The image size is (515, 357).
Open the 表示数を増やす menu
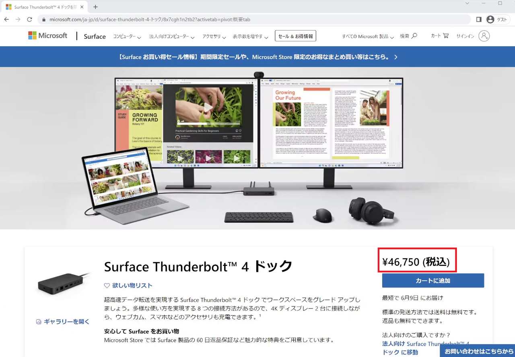point(250,37)
